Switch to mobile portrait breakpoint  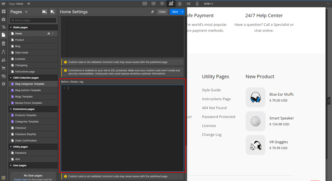point(197,3)
